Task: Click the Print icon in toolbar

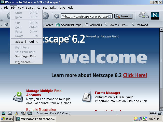Action: [x=142, y=15]
